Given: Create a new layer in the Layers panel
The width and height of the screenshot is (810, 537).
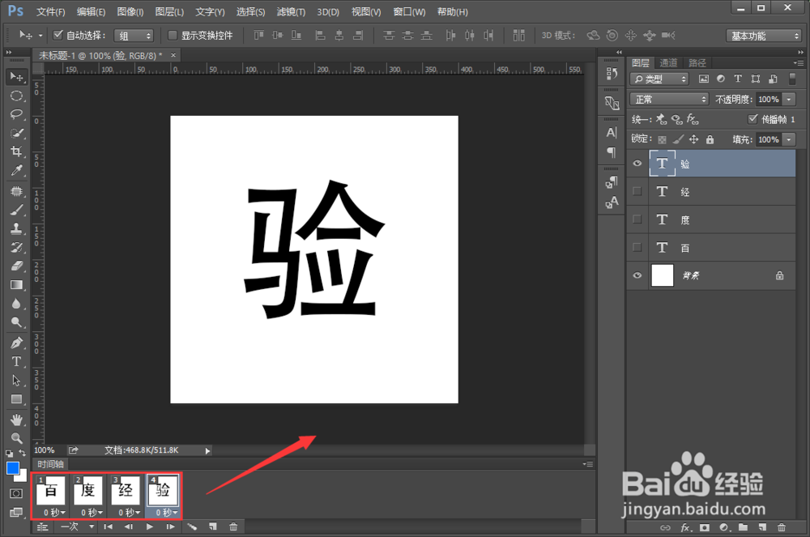Looking at the screenshot, I should (x=762, y=527).
